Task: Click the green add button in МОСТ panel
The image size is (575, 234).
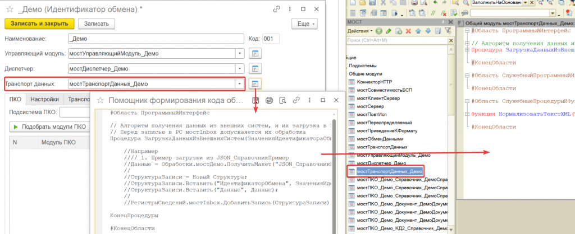Action: (380, 30)
